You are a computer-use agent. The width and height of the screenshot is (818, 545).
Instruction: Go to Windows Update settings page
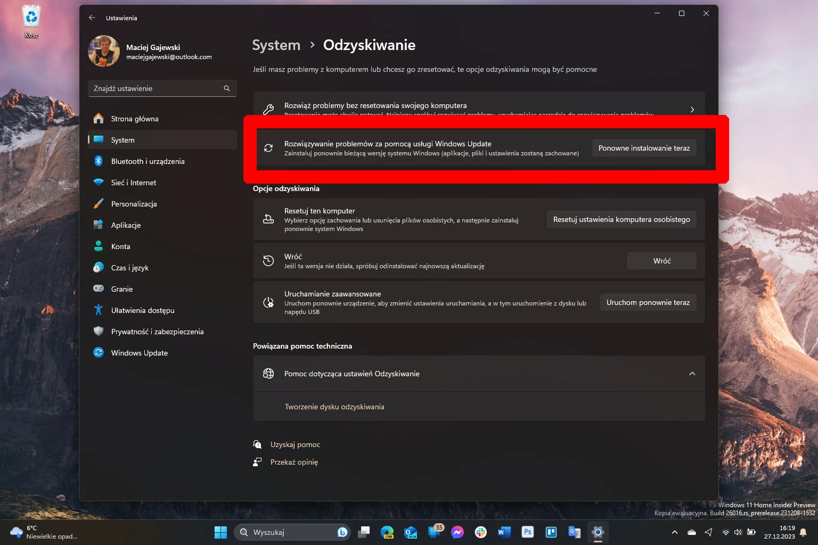162,353
